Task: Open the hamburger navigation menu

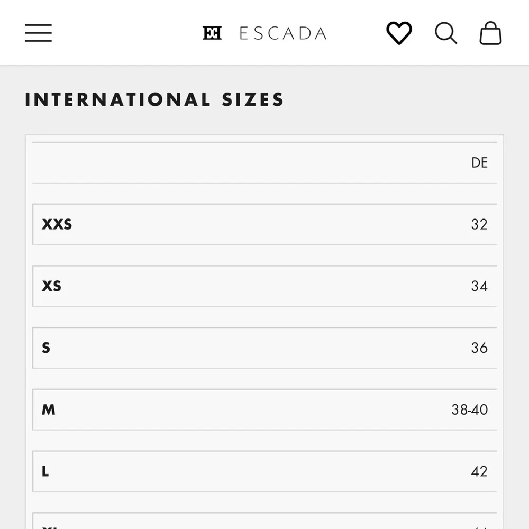Action: pyautogui.click(x=38, y=33)
